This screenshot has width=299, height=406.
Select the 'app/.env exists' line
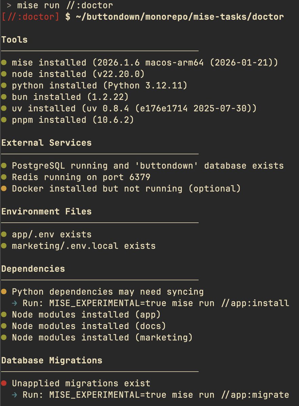pos(52,234)
